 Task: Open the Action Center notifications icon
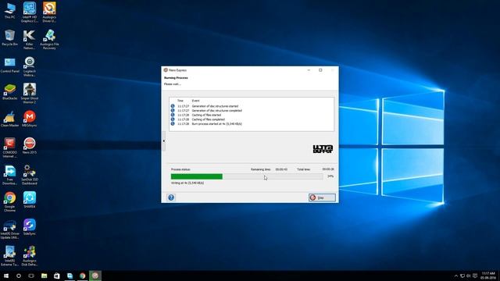click(475, 276)
